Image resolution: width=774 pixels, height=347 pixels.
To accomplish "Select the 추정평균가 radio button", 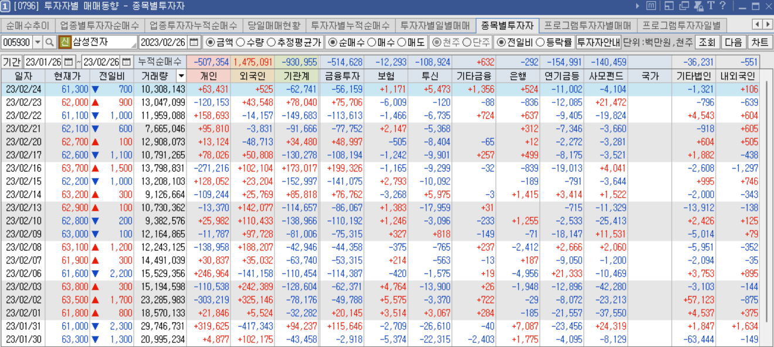I will [x=271, y=42].
